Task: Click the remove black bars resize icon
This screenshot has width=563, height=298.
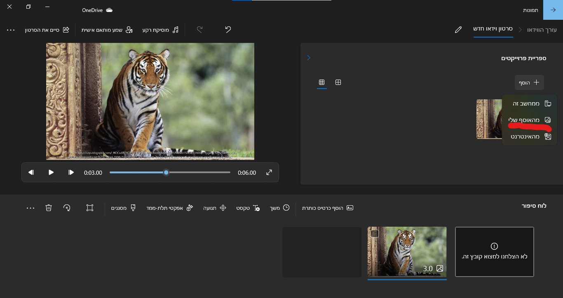Action: click(x=90, y=208)
